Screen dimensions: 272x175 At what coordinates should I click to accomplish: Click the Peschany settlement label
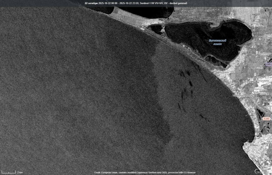tap(242, 52)
